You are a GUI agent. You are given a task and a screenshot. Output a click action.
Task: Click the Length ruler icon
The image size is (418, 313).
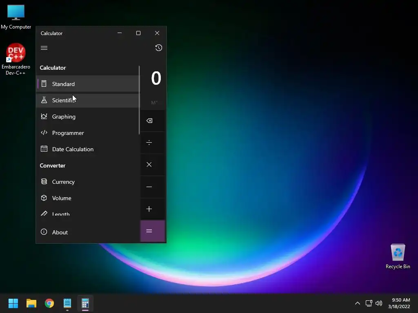[x=44, y=214]
